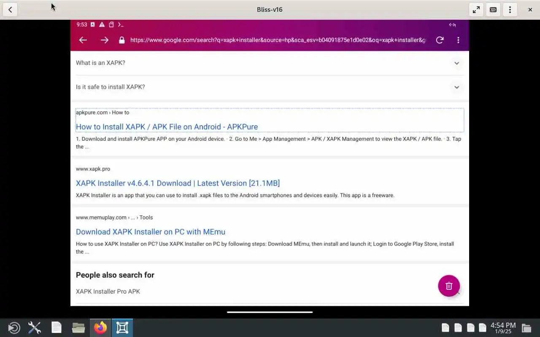Click the SD card status bar icon

pyautogui.click(x=111, y=25)
